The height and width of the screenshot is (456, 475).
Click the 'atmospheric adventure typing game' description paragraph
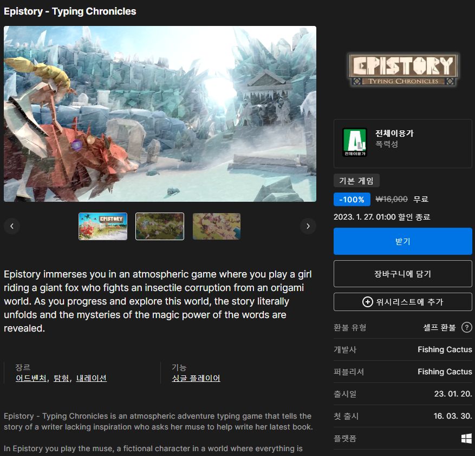tap(158, 421)
